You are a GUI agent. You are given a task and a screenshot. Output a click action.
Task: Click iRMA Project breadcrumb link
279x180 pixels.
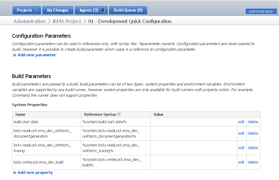pos(67,21)
